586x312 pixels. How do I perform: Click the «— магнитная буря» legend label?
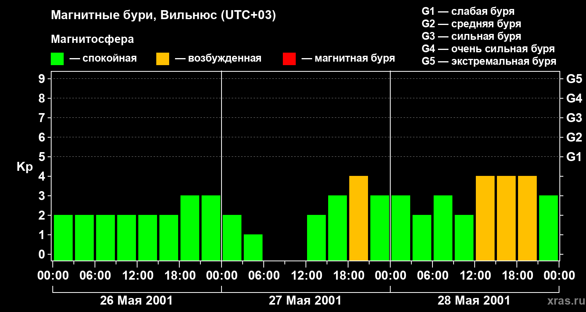click(348, 59)
